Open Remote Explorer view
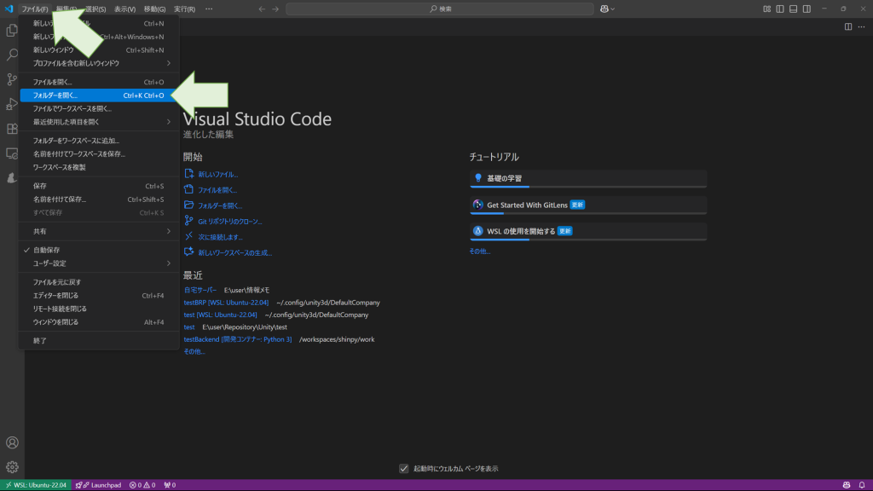The image size is (873, 491). (x=12, y=153)
